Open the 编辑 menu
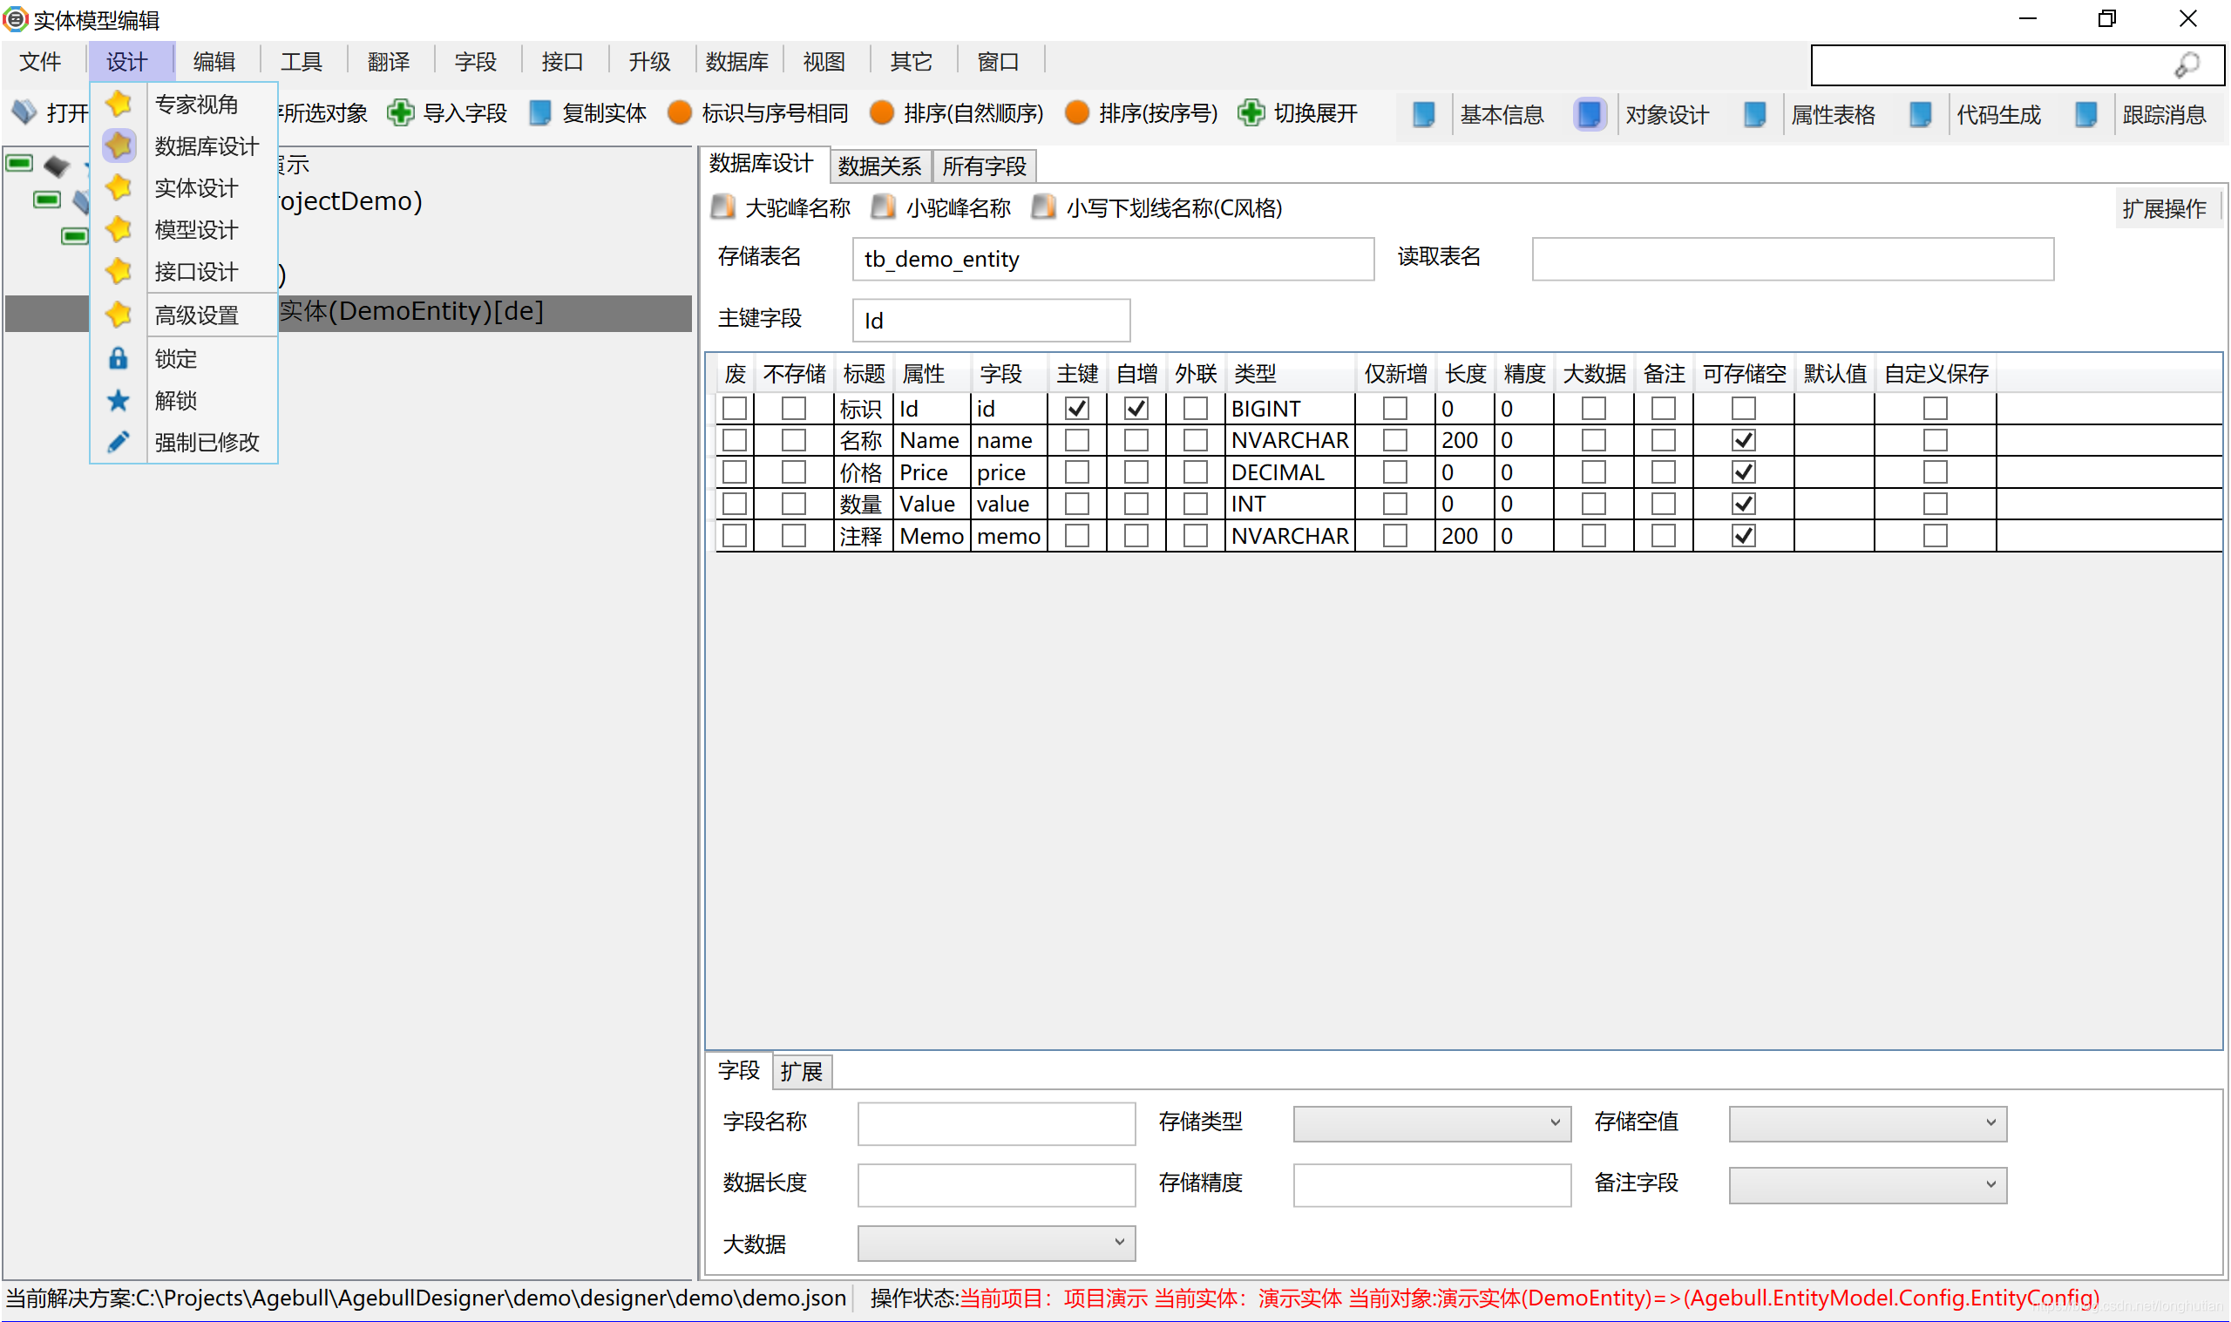The height and width of the screenshot is (1322, 2231). [x=214, y=62]
